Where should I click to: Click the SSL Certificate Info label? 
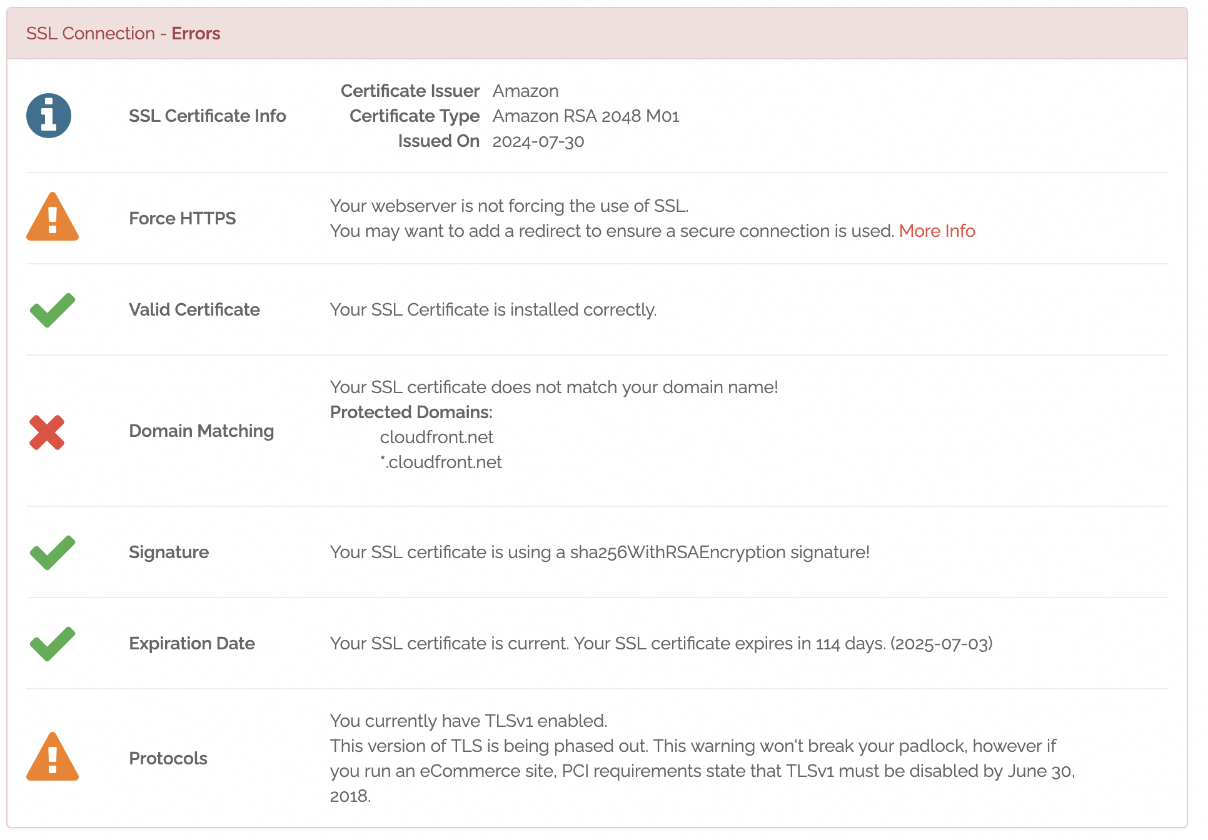pos(207,116)
